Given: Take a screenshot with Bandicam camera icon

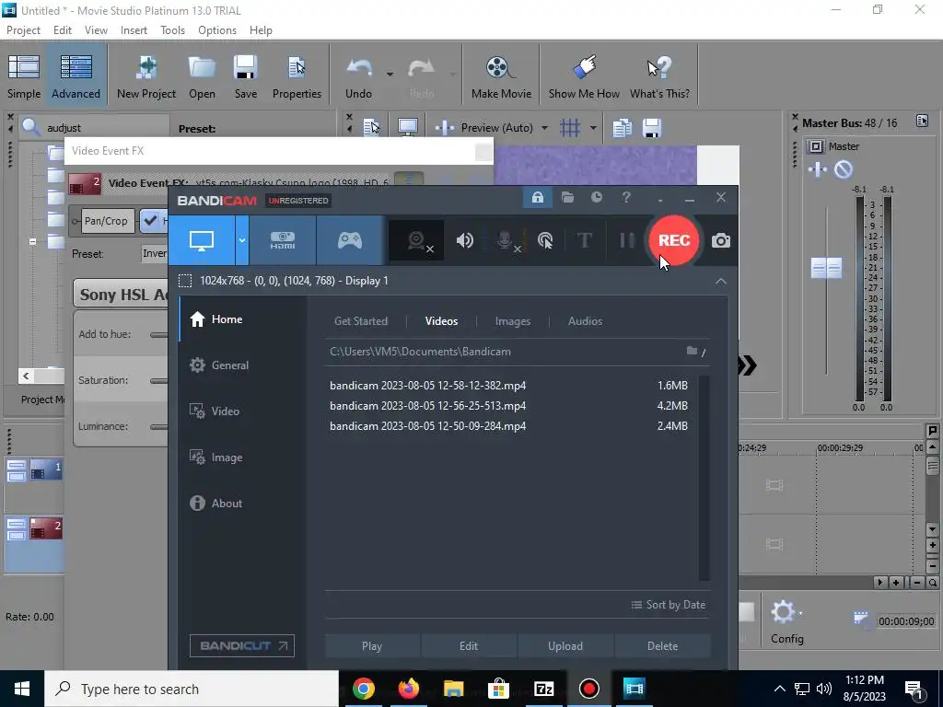Looking at the screenshot, I should [x=720, y=241].
